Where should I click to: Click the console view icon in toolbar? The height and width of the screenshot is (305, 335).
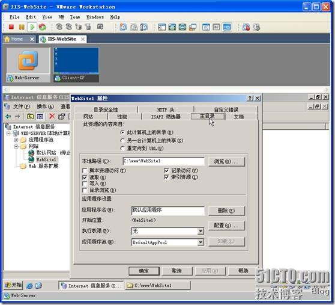click(206, 27)
